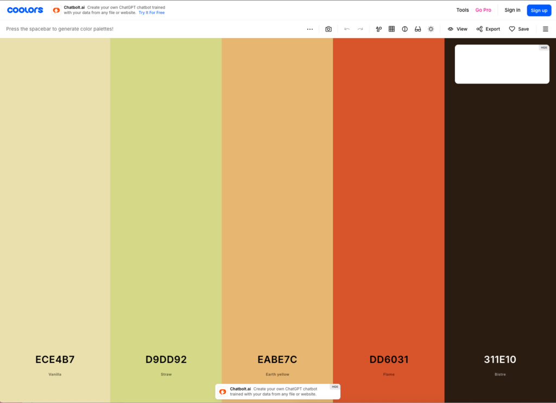Click the Sign up button
This screenshot has width=556, height=403.
click(x=539, y=10)
